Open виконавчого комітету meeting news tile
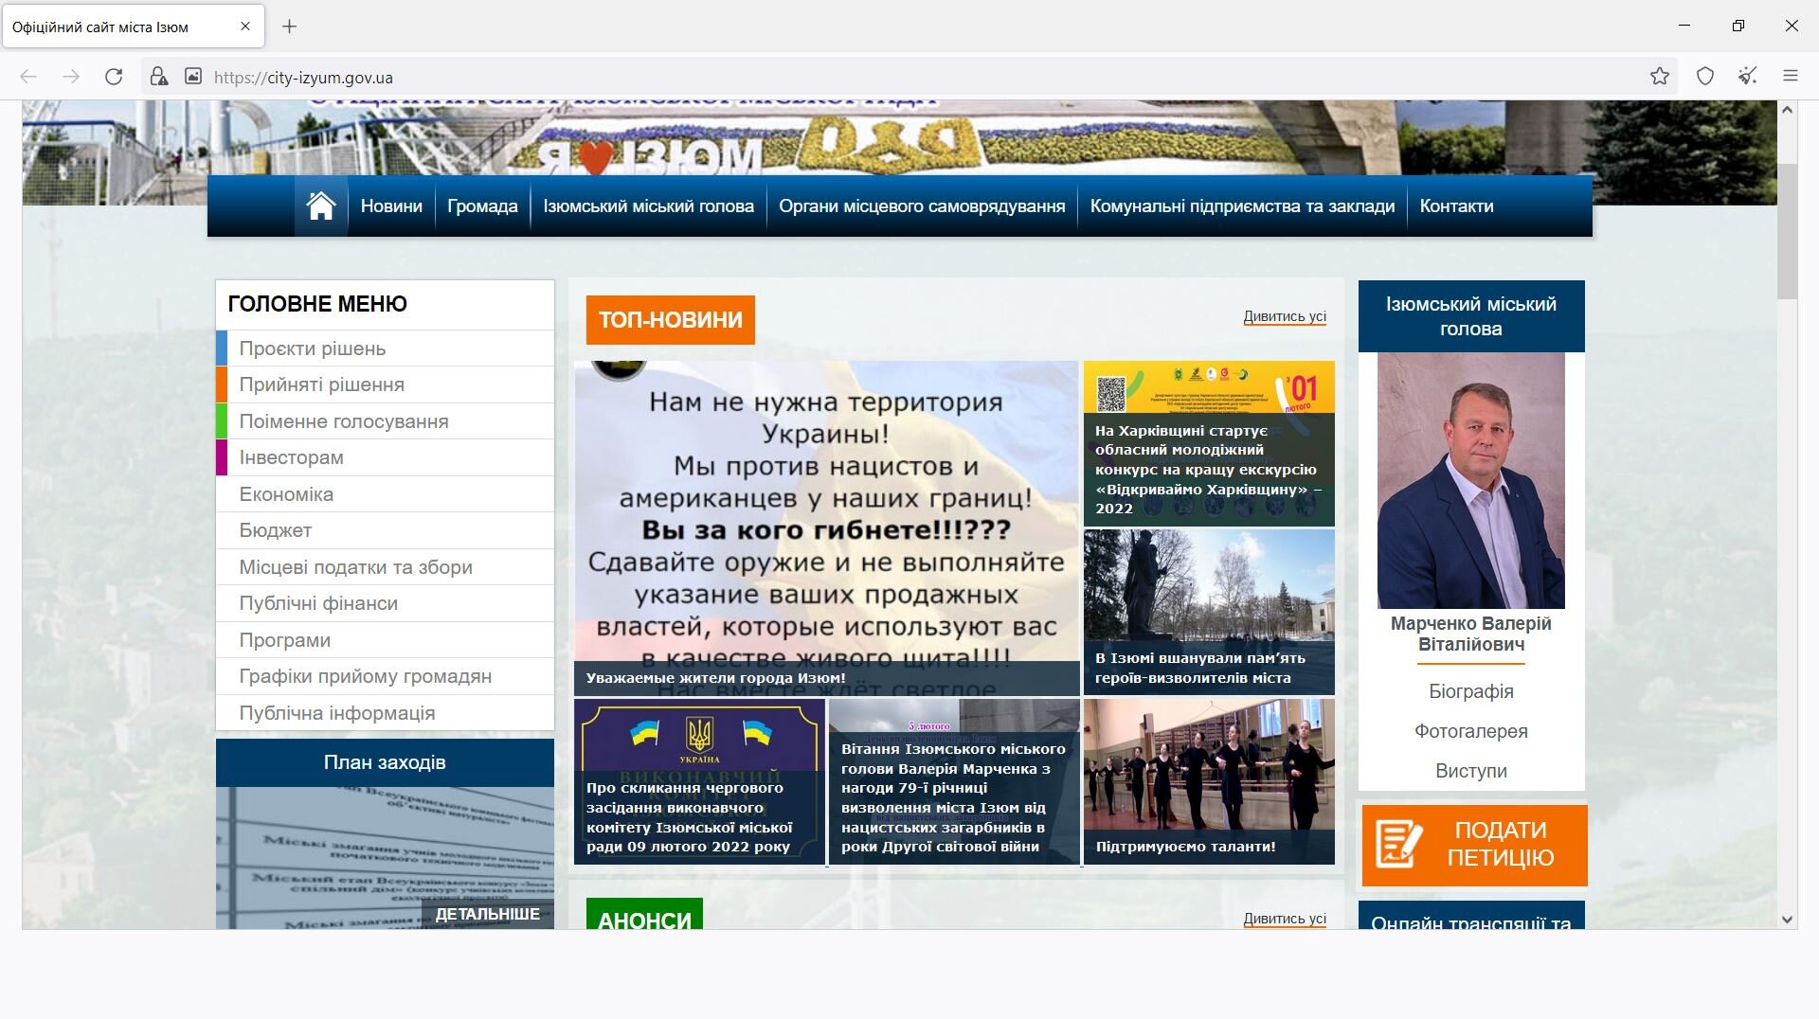This screenshot has height=1019, width=1819. click(699, 782)
